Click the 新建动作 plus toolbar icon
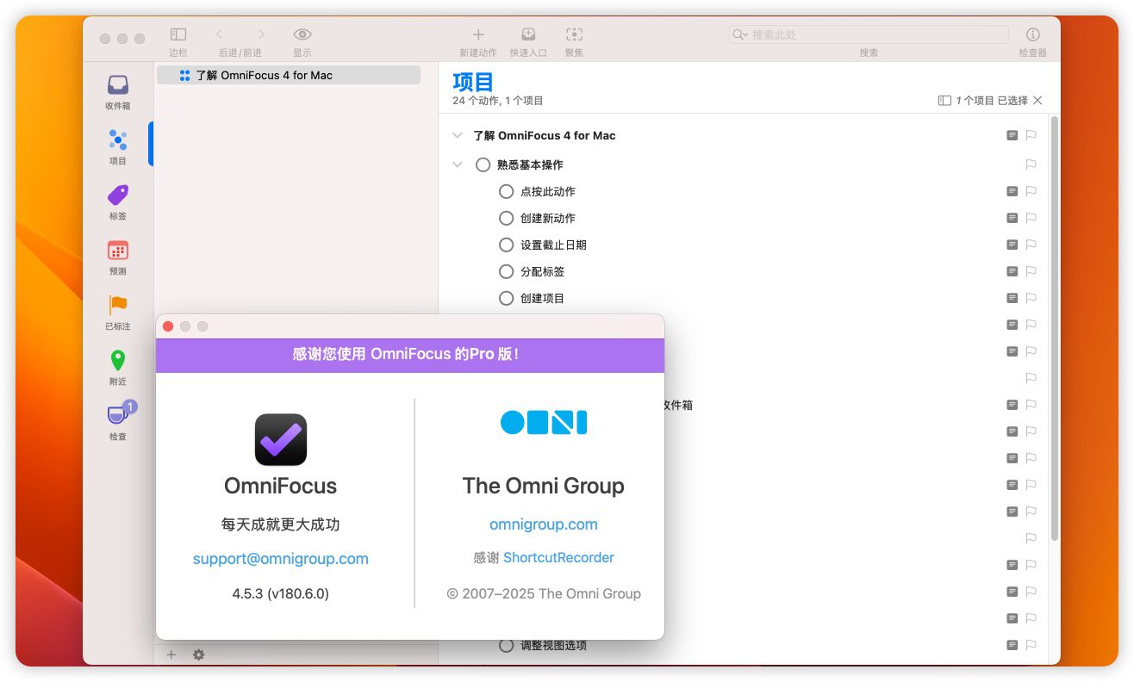Image resolution: width=1134 pixels, height=682 pixels. pos(478,34)
